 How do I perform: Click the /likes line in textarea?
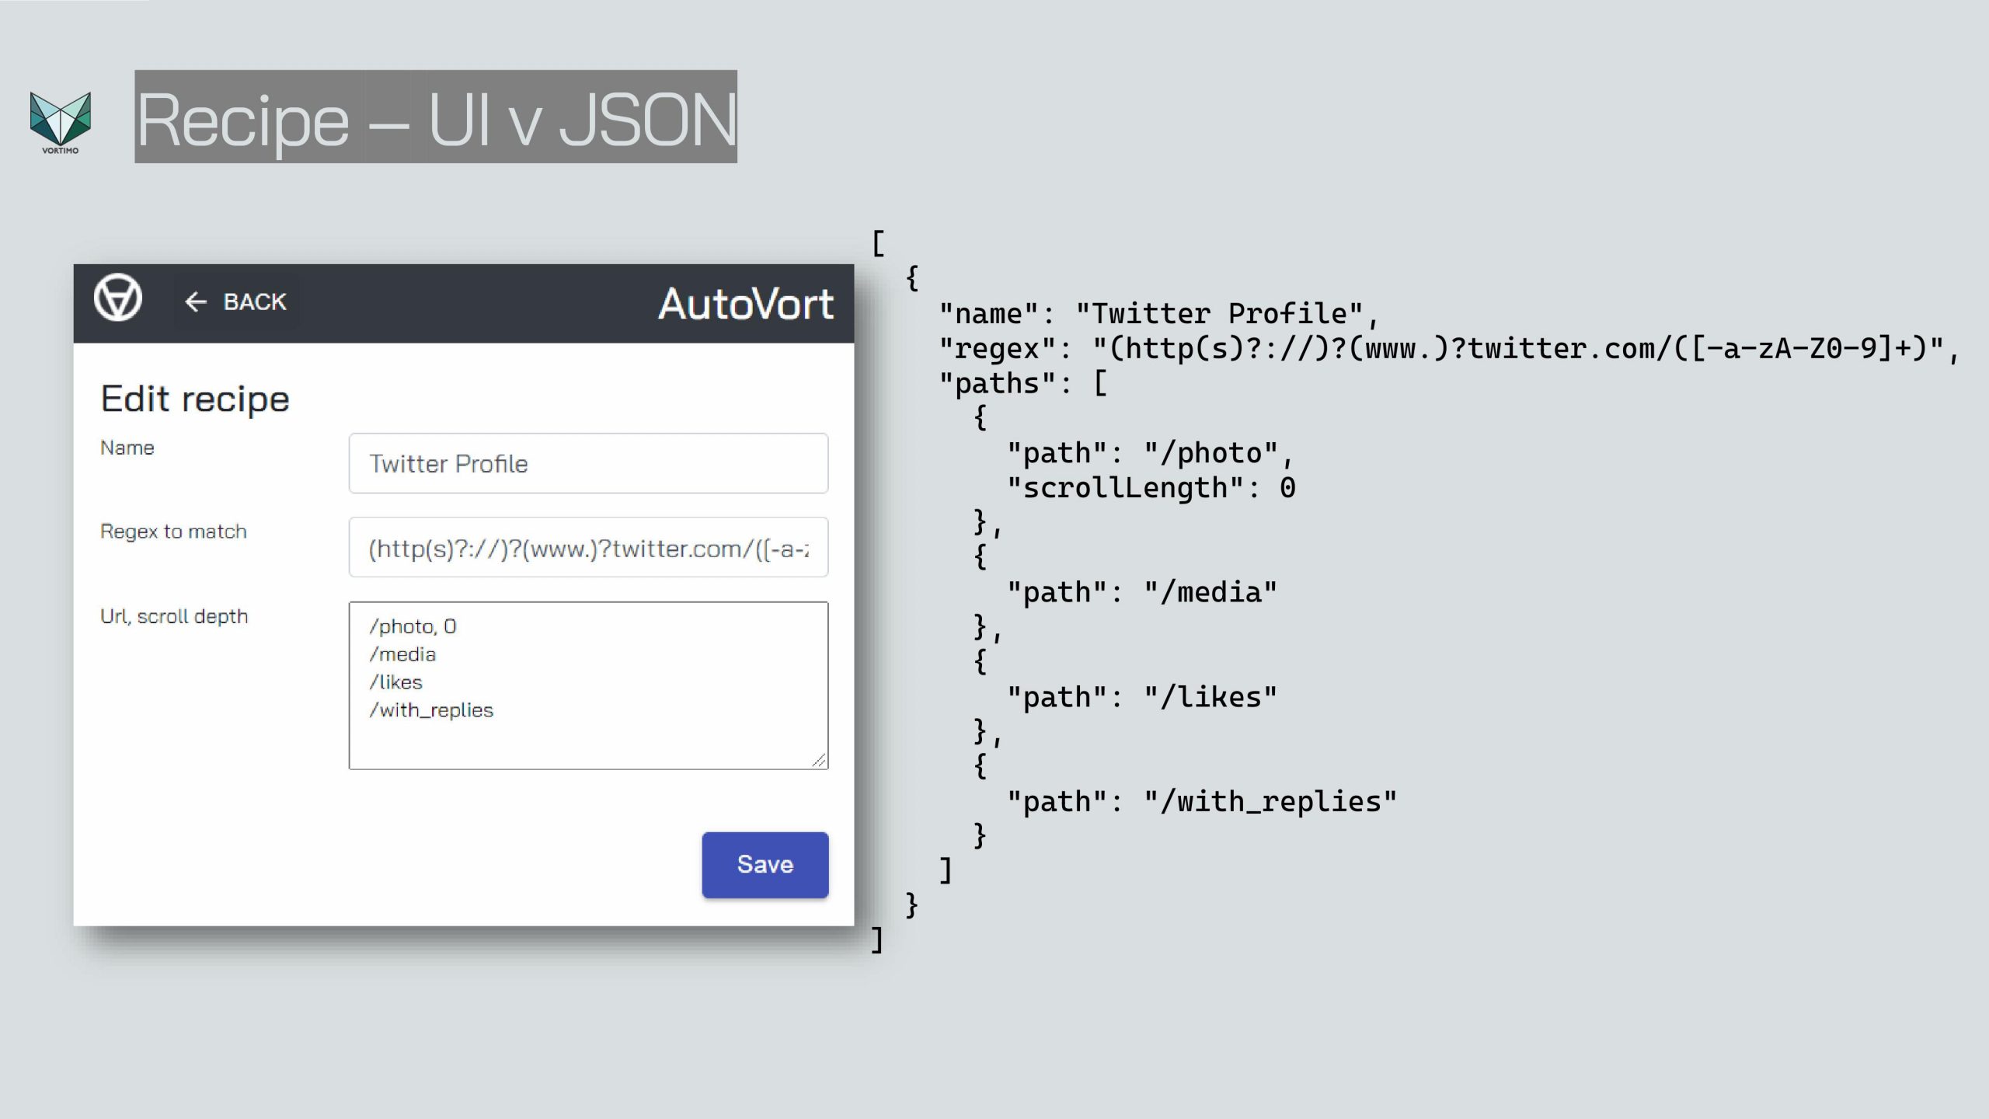(395, 682)
